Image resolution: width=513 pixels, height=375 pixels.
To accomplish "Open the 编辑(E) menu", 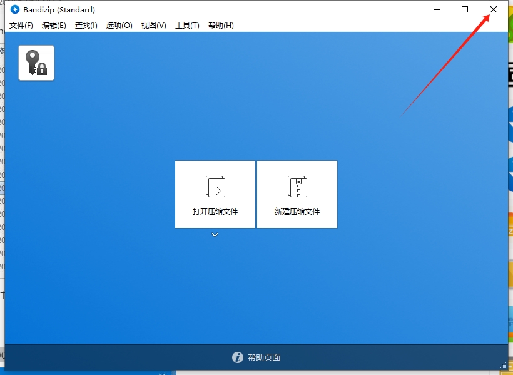I will click(x=54, y=26).
